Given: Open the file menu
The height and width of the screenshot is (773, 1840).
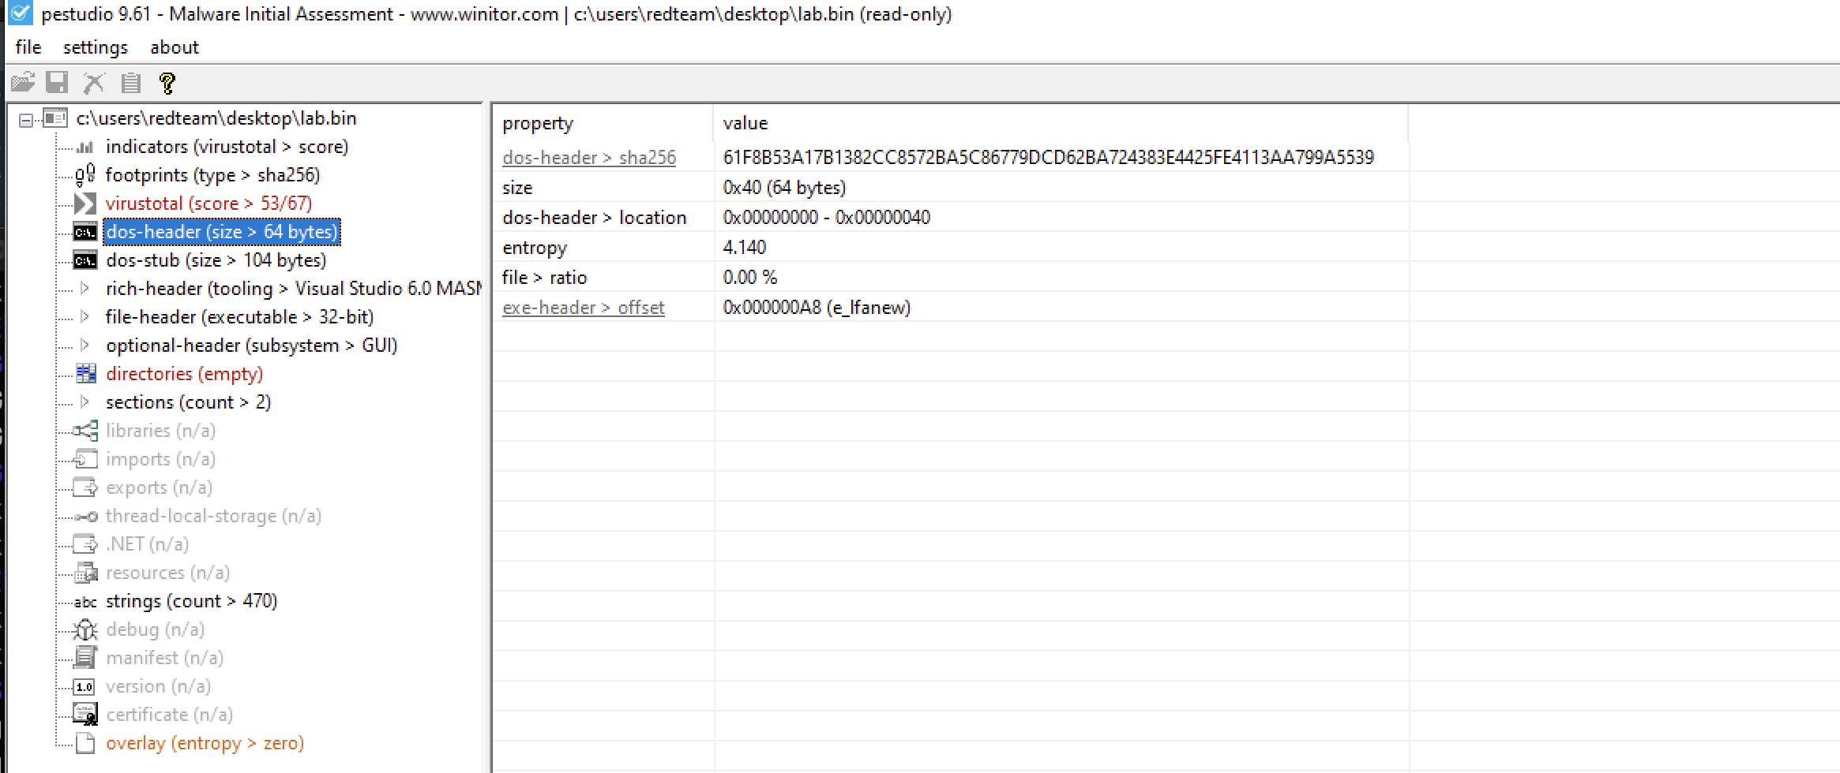Looking at the screenshot, I should click(28, 47).
